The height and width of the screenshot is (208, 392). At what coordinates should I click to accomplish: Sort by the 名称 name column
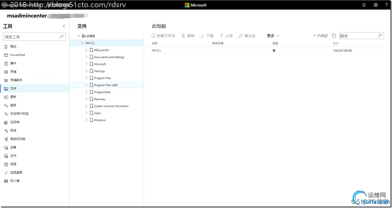pos(155,43)
